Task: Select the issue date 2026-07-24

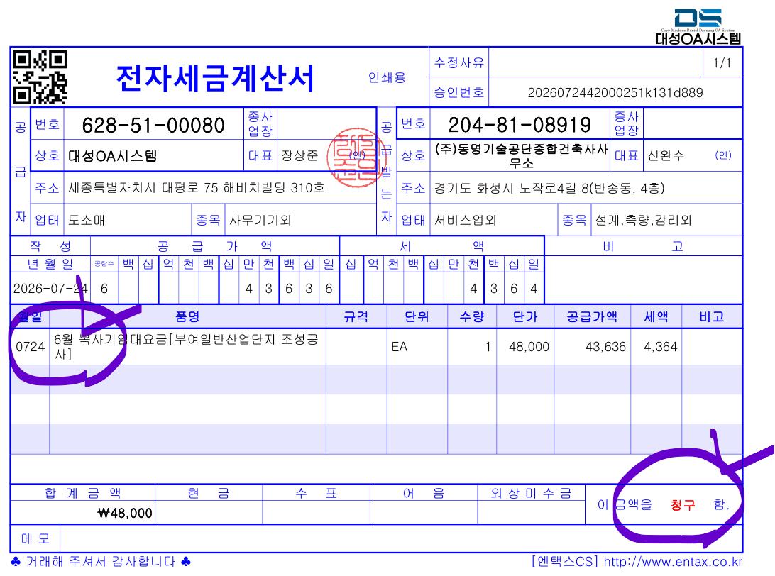Action: click(50, 289)
